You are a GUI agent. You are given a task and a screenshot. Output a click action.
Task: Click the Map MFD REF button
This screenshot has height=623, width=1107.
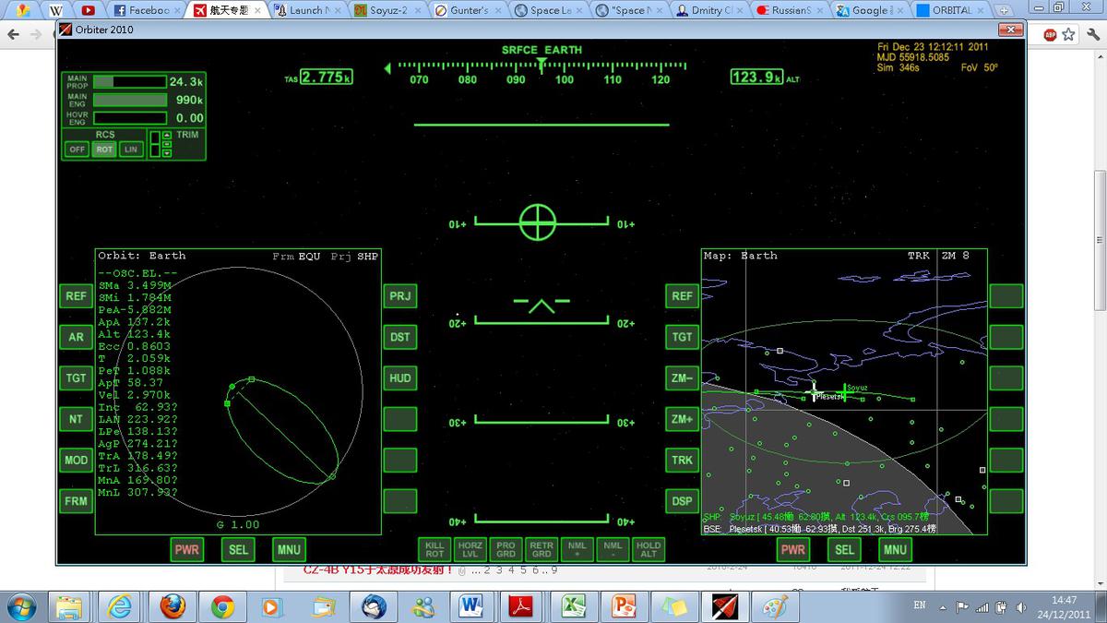(682, 296)
